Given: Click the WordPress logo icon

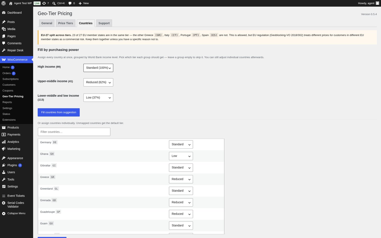Looking at the screenshot, I should pos(3,3).
